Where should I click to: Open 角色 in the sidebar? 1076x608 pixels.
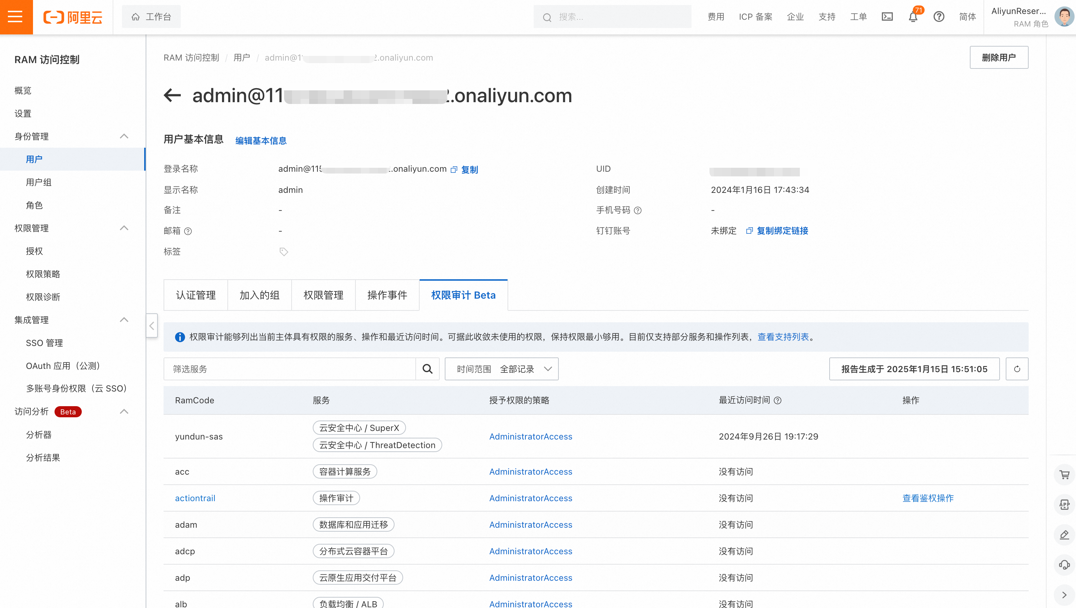click(34, 205)
